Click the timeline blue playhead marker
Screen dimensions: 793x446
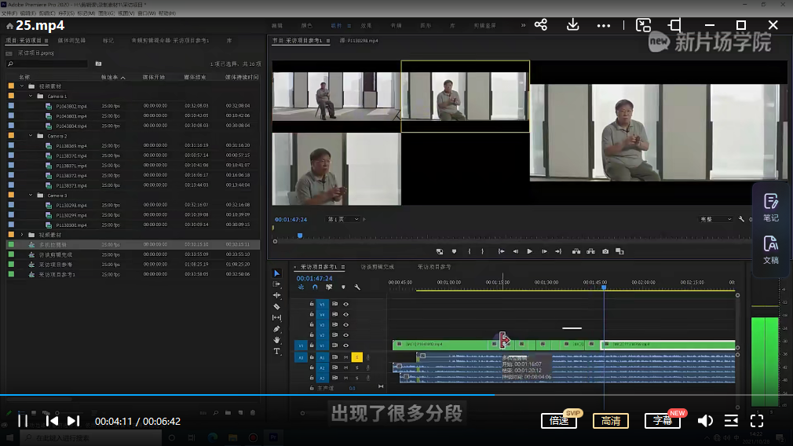click(x=604, y=287)
